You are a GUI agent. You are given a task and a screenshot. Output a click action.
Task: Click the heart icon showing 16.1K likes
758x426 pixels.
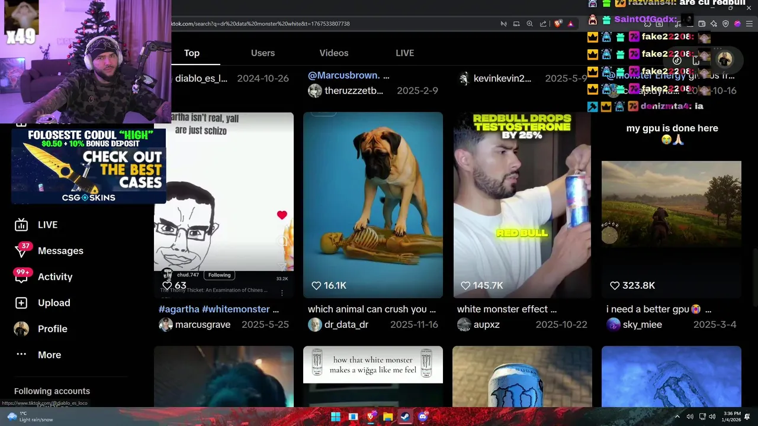click(x=316, y=285)
